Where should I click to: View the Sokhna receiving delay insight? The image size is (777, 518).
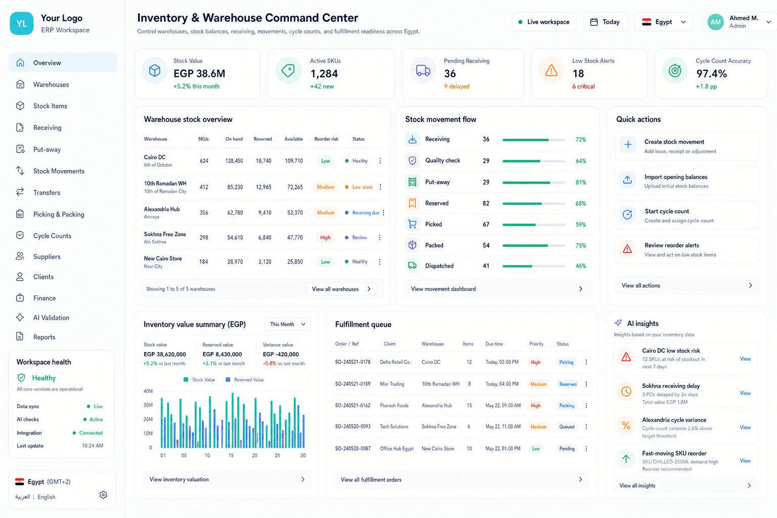(745, 393)
